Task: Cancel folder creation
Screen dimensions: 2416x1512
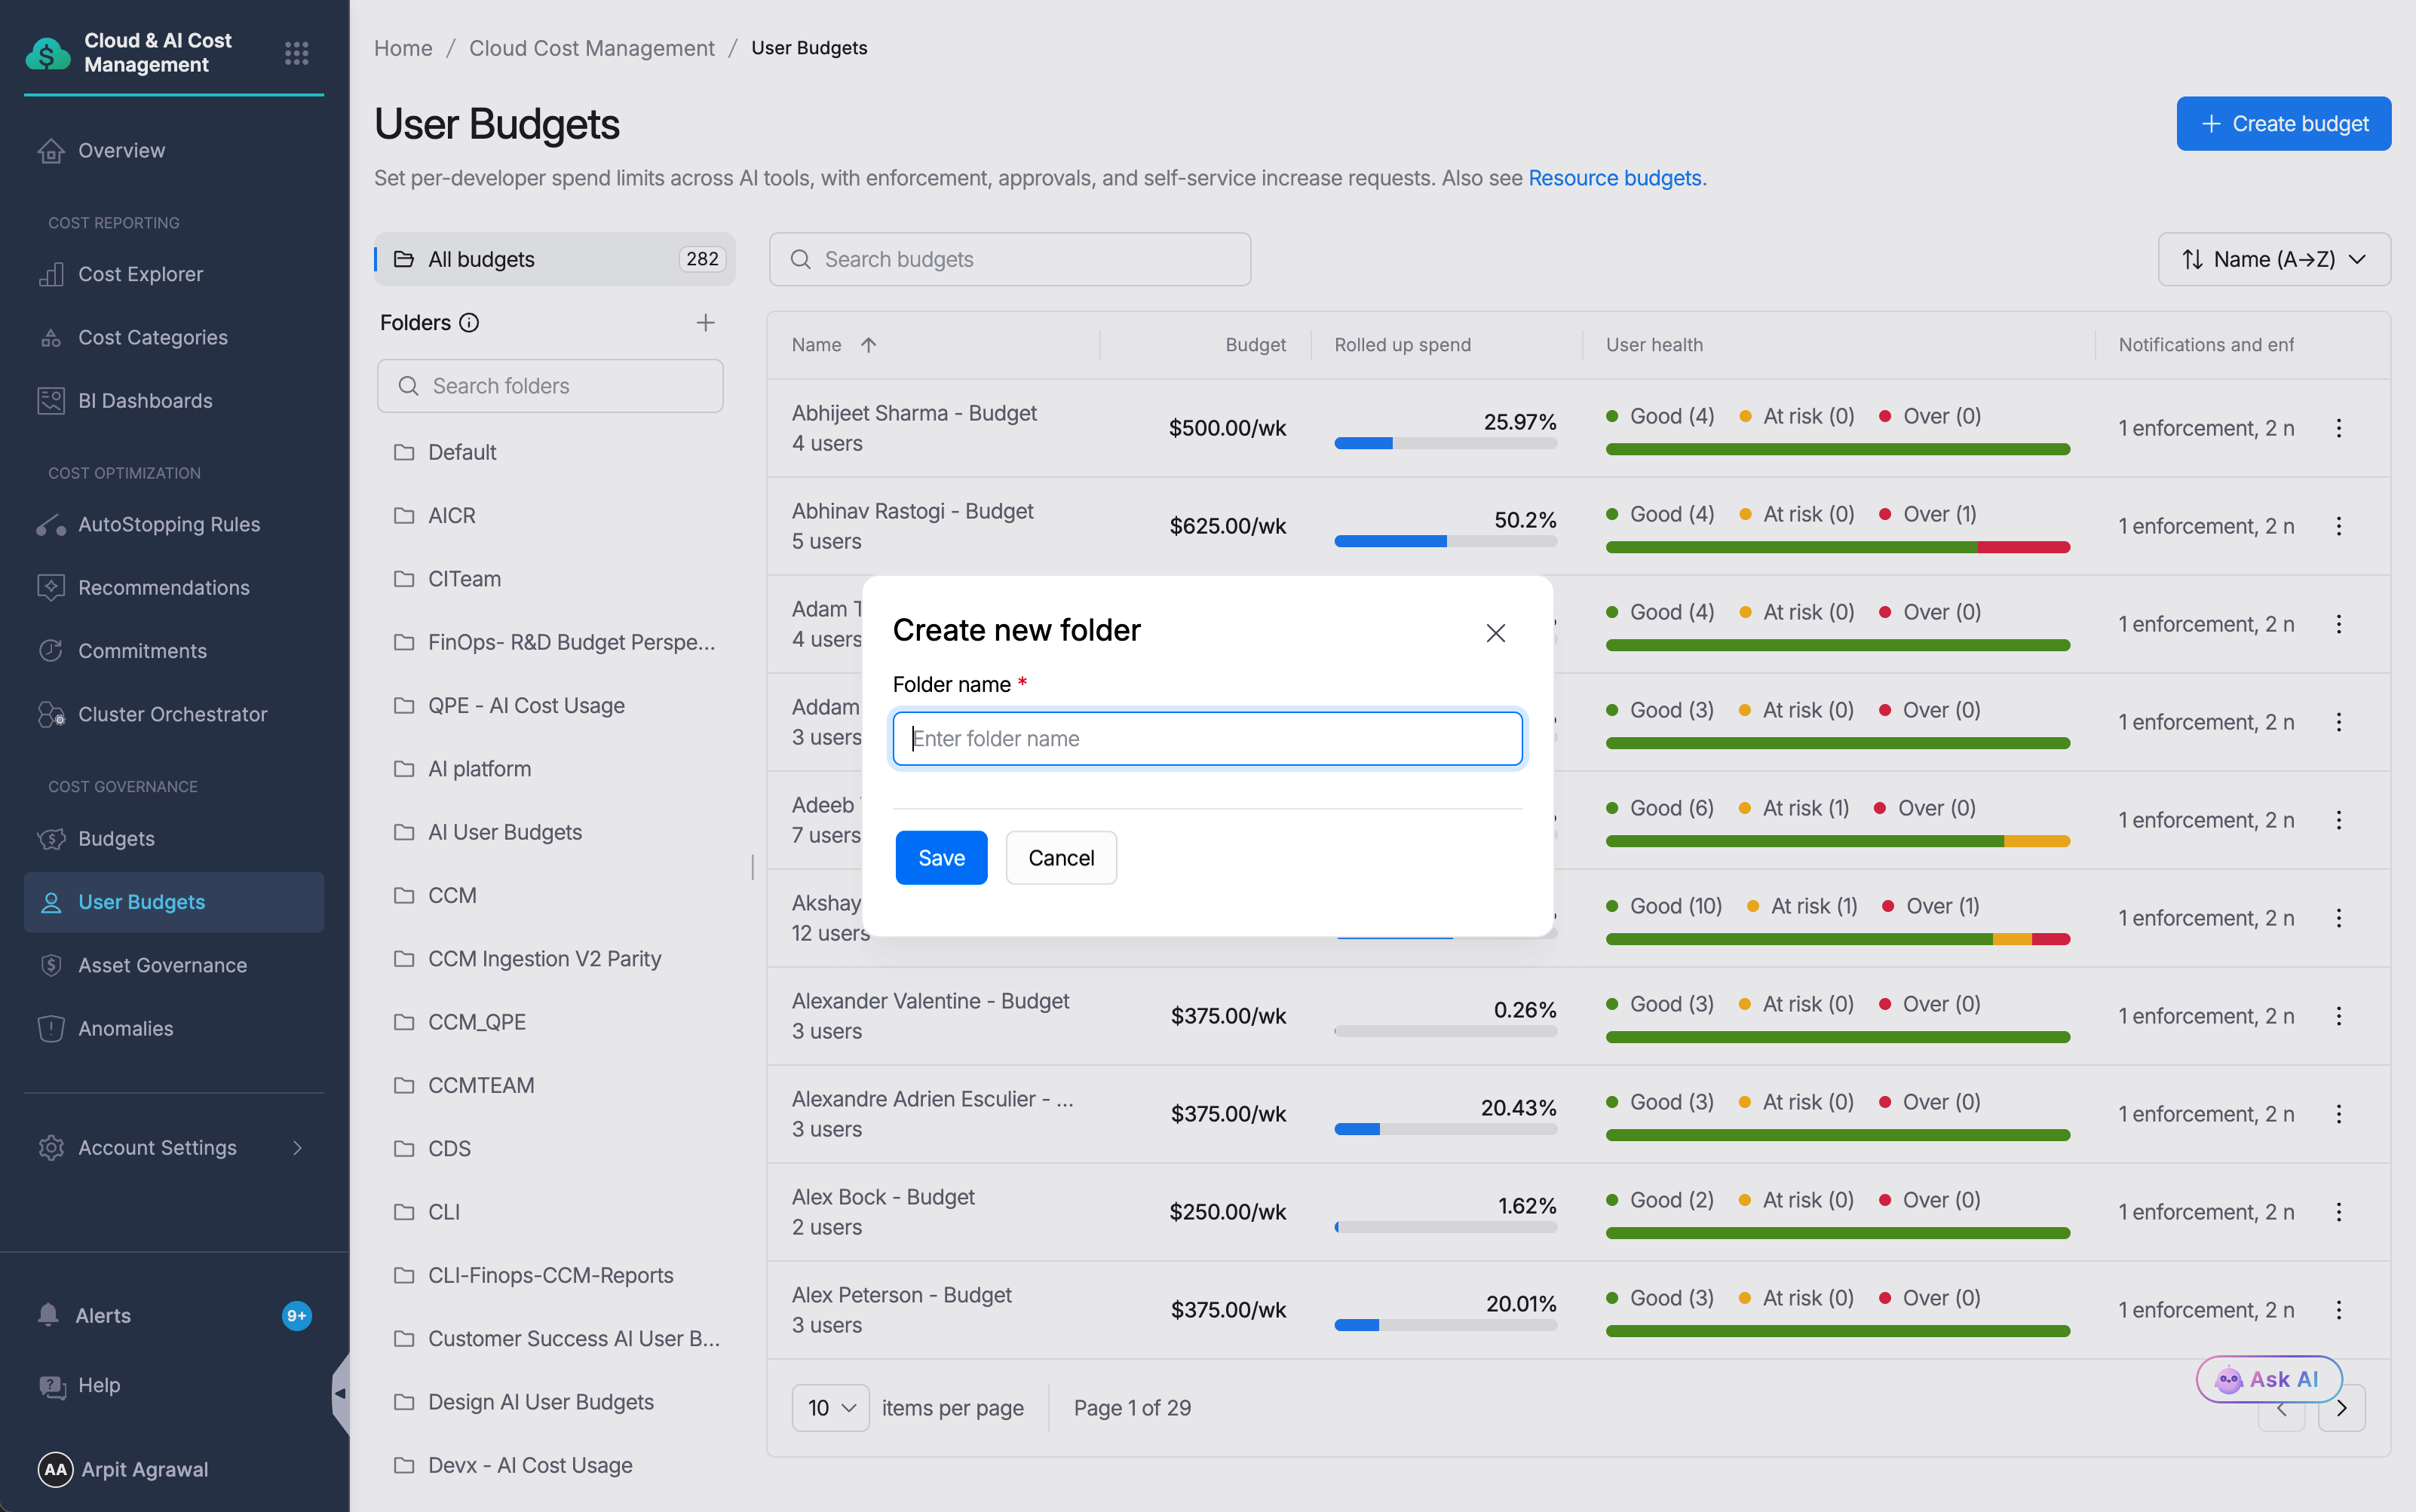Action: (x=1062, y=858)
